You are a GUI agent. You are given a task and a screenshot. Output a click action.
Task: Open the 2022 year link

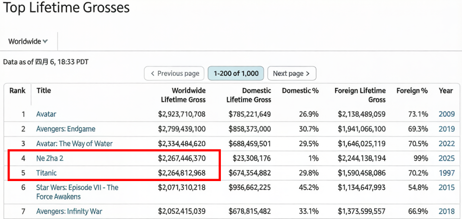[x=446, y=144]
